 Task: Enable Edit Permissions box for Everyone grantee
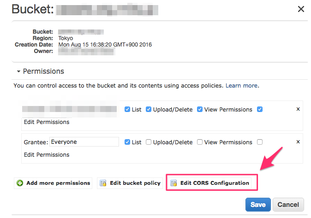pos(260,142)
